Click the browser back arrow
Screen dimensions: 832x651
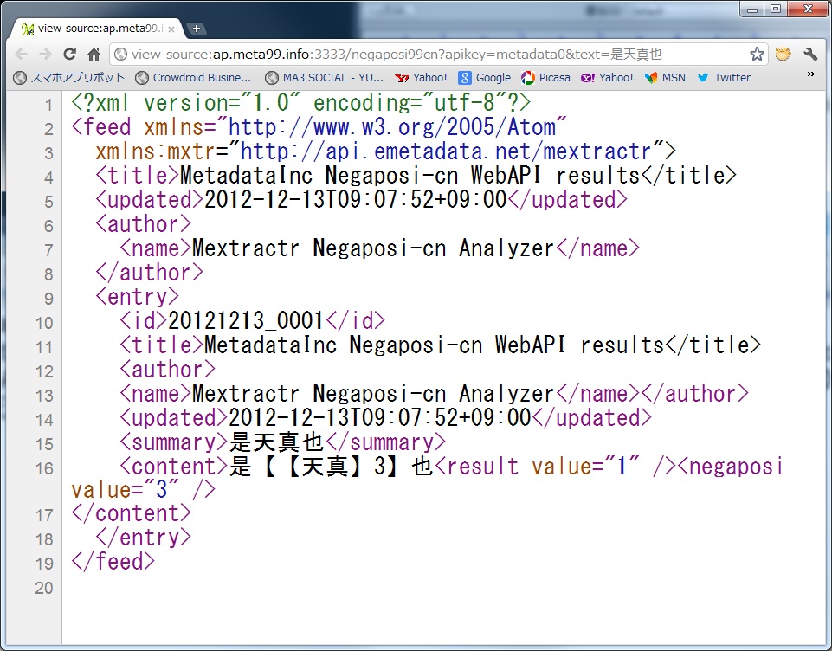click(x=22, y=55)
